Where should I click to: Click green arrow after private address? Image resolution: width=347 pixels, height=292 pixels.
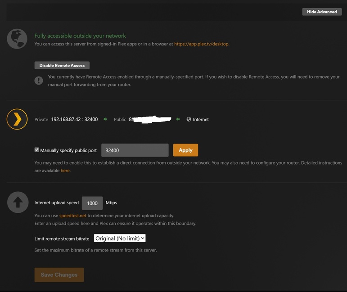pyautogui.click(x=105, y=119)
